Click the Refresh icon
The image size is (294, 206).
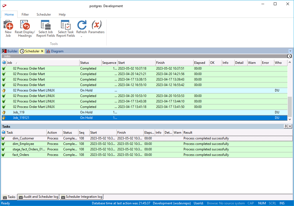point(81,25)
